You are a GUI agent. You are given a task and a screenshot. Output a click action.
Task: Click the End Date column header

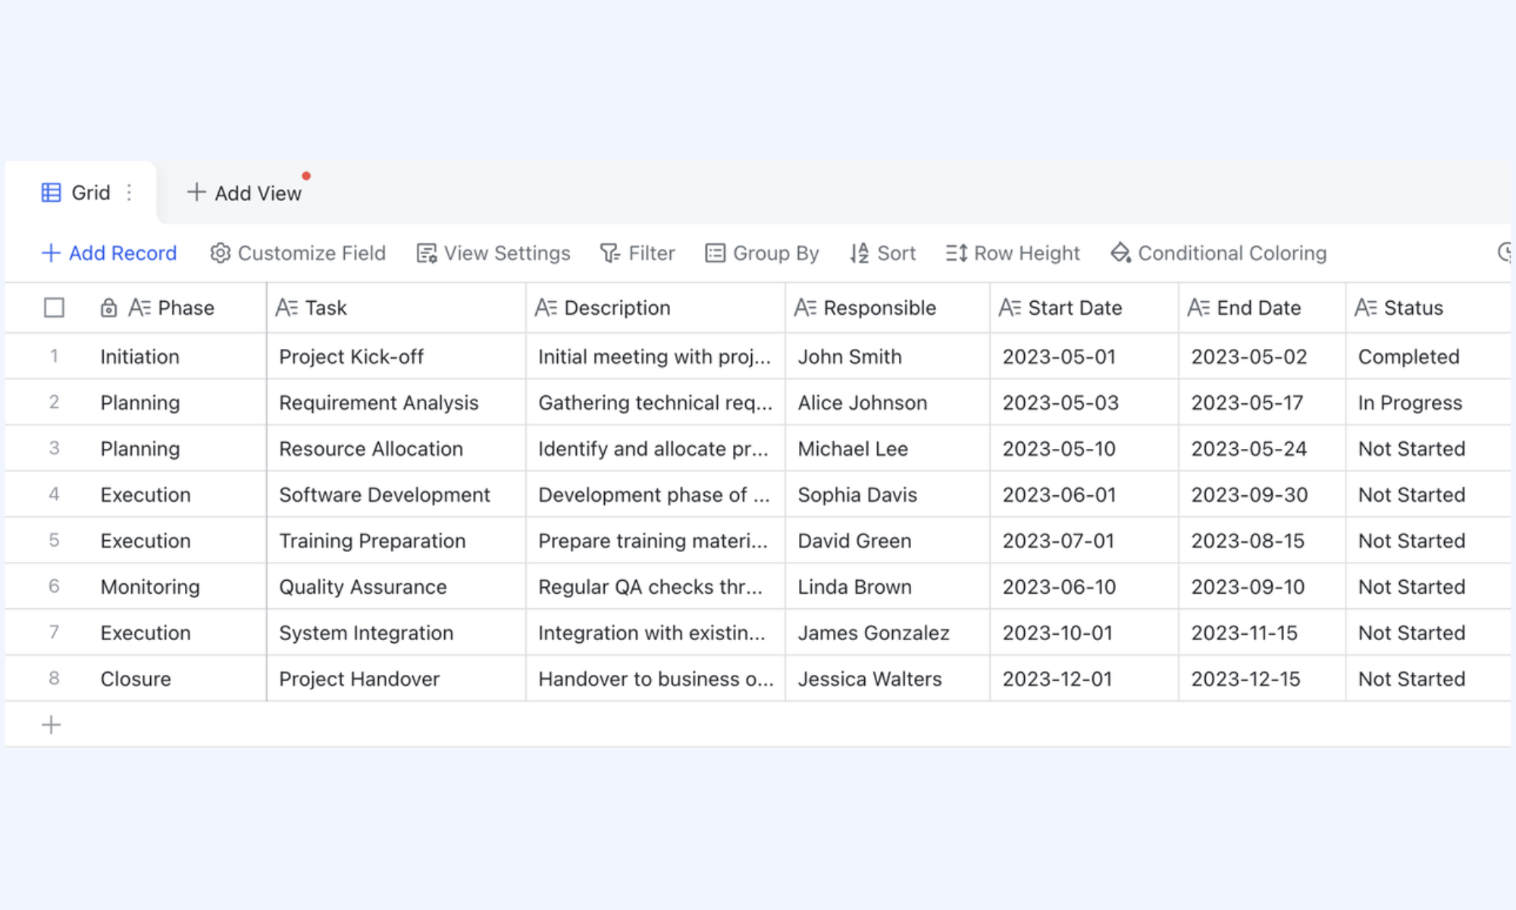pos(1263,308)
